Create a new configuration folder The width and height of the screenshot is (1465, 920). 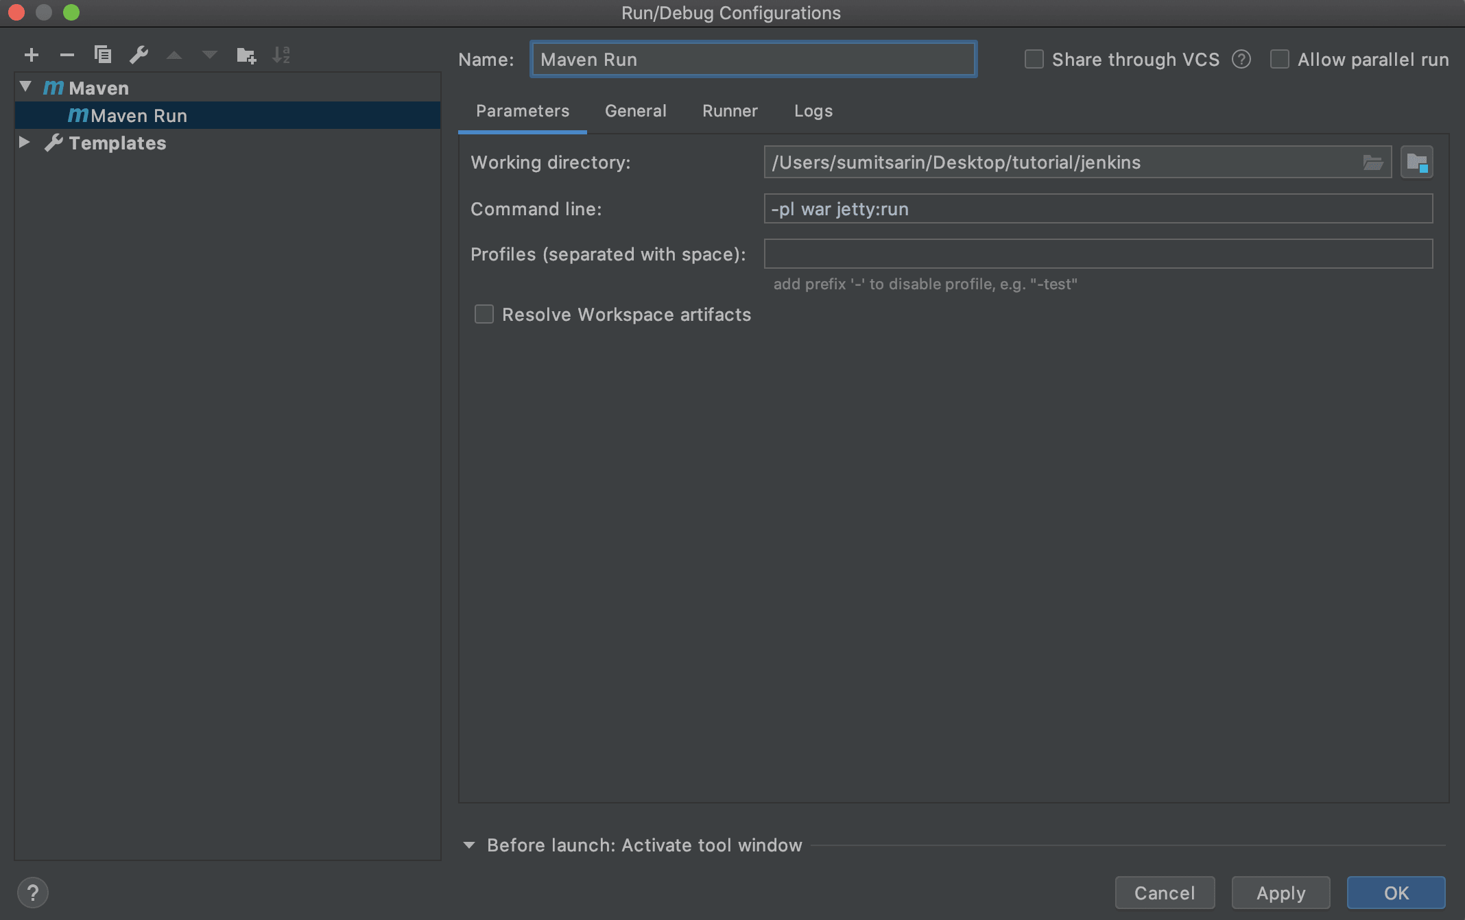coord(246,55)
